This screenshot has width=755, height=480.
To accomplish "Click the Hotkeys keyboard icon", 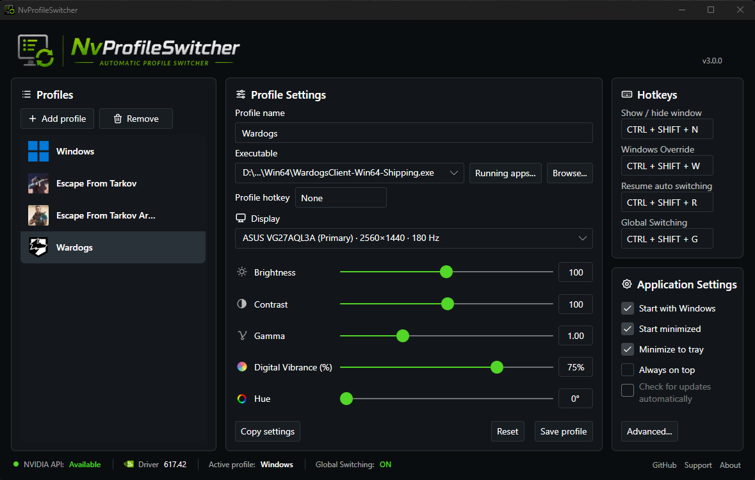I will click(627, 94).
